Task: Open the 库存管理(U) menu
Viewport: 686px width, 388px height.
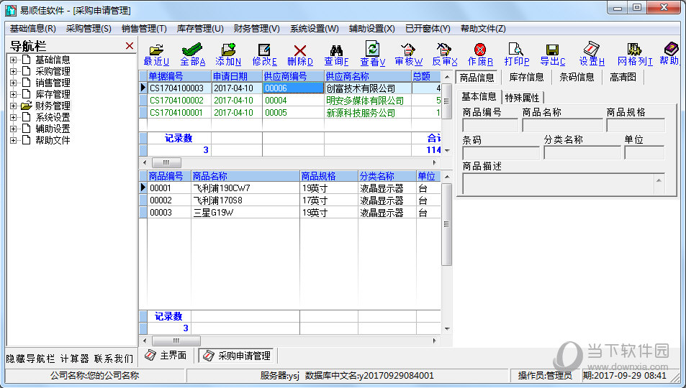Action: (x=200, y=29)
